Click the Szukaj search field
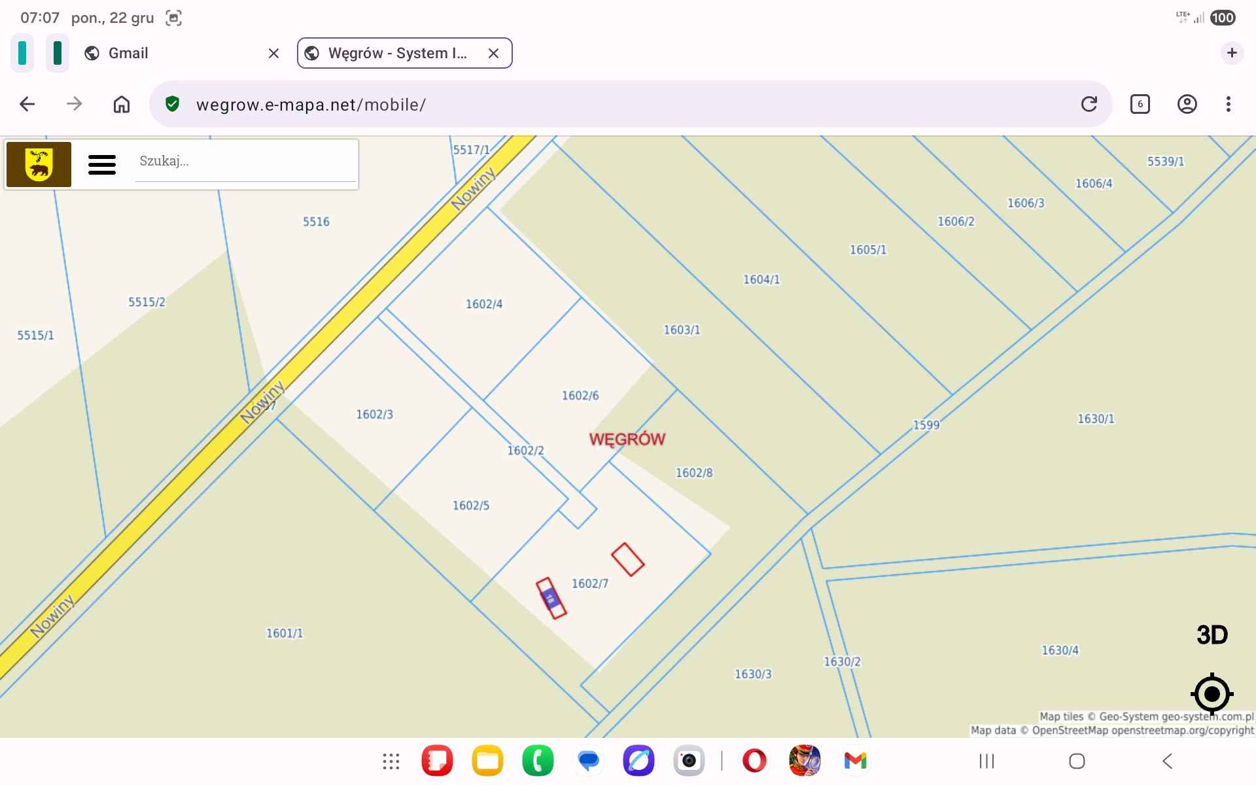The height and width of the screenshot is (785, 1256). point(245,162)
